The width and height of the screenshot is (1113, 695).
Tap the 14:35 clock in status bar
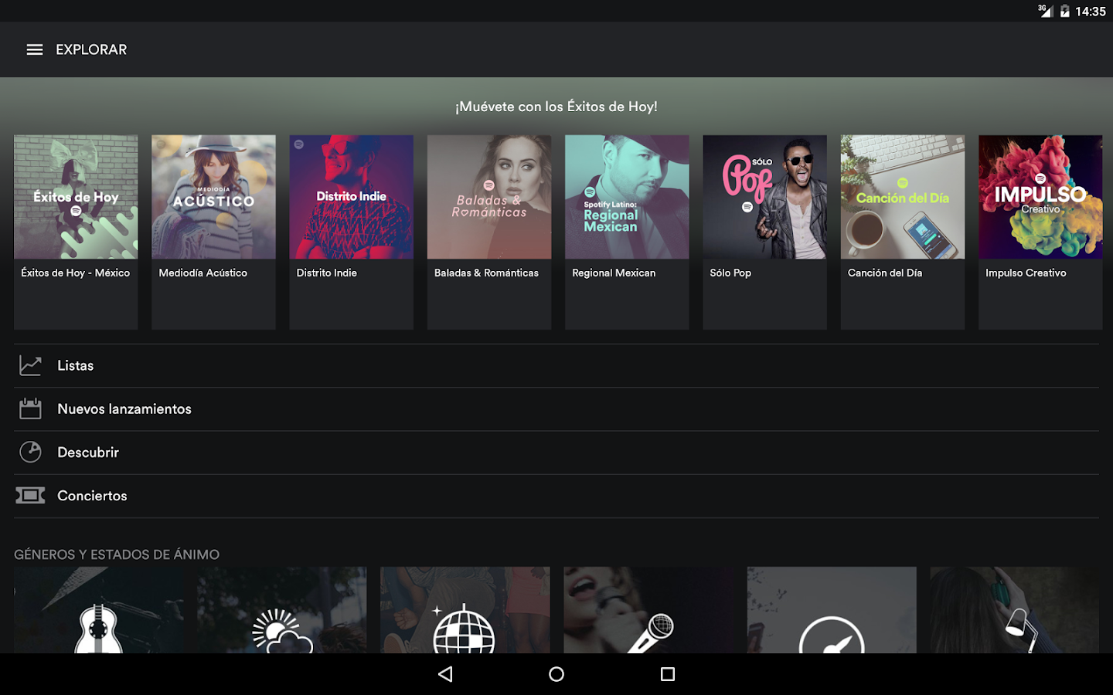pos(1091,12)
